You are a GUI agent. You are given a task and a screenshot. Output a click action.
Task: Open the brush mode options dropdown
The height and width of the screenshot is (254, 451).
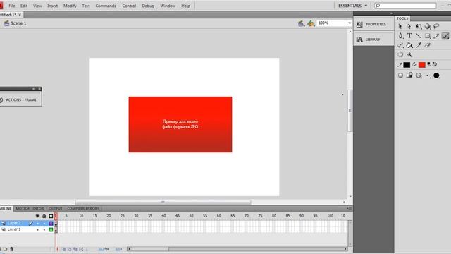click(x=419, y=75)
